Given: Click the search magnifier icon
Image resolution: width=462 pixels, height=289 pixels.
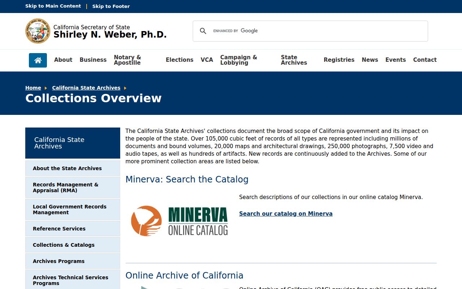Looking at the screenshot, I should click(203, 31).
